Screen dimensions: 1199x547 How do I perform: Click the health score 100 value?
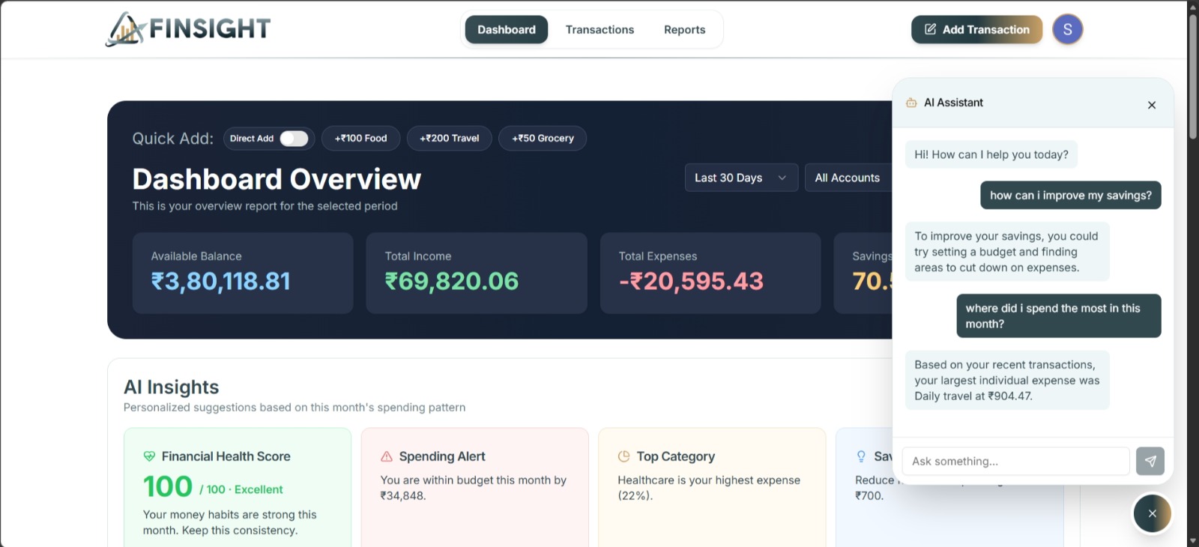click(168, 487)
